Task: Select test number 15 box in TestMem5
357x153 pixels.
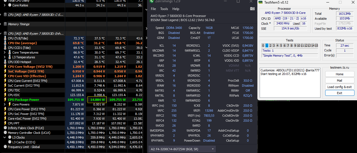Action: (316, 46)
